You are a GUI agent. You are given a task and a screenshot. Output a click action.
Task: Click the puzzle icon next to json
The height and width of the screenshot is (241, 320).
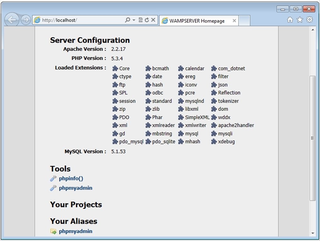(214, 85)
